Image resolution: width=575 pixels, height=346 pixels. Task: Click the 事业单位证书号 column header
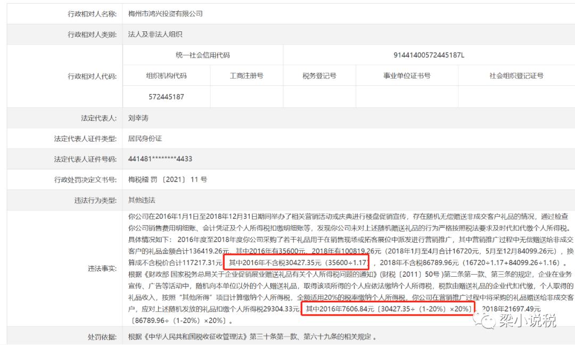click(407, 76)
